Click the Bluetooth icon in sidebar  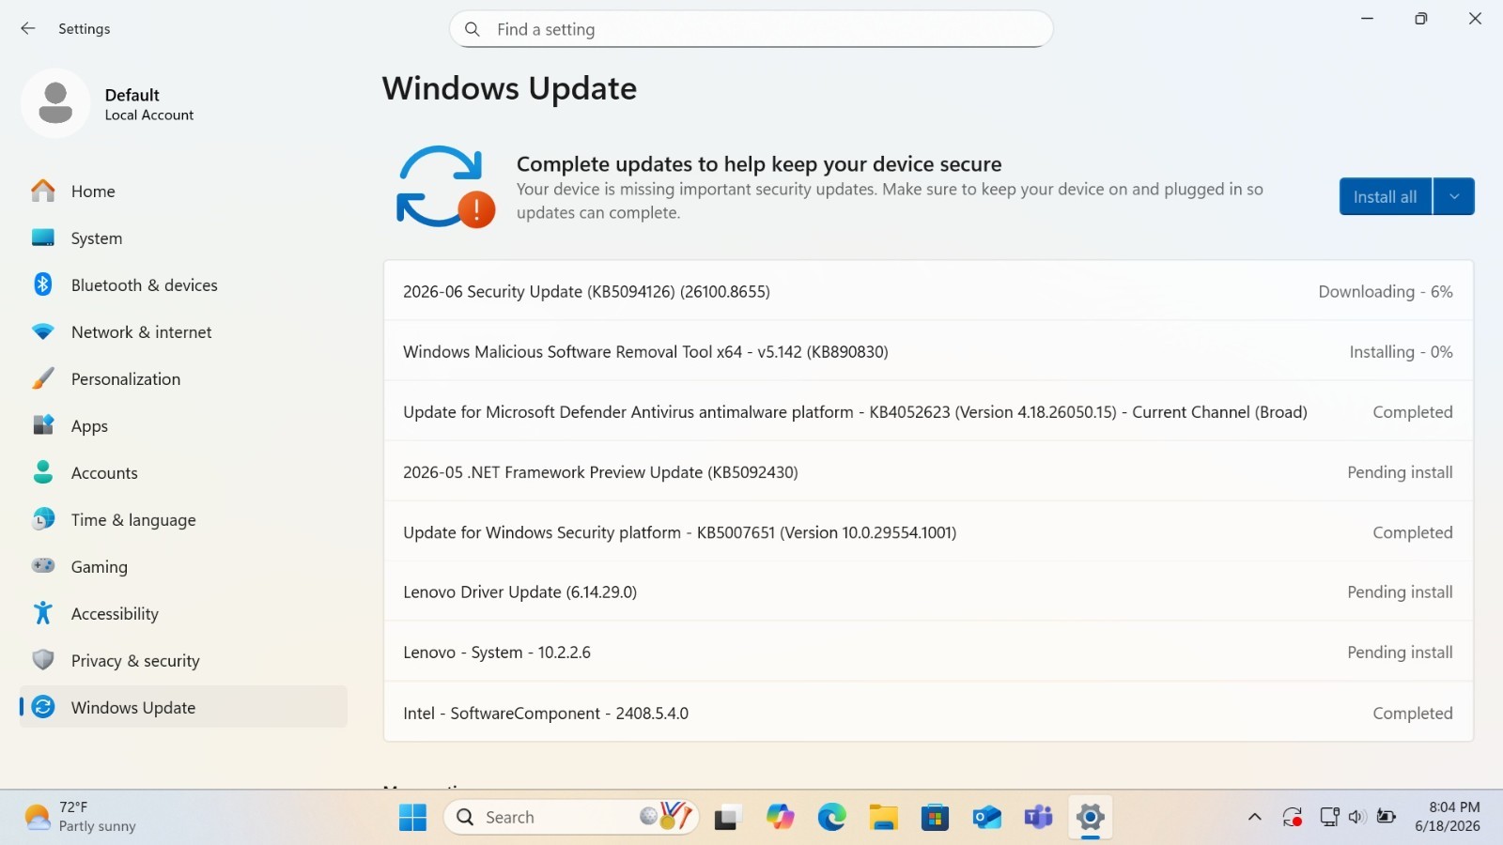pos(43,284)
